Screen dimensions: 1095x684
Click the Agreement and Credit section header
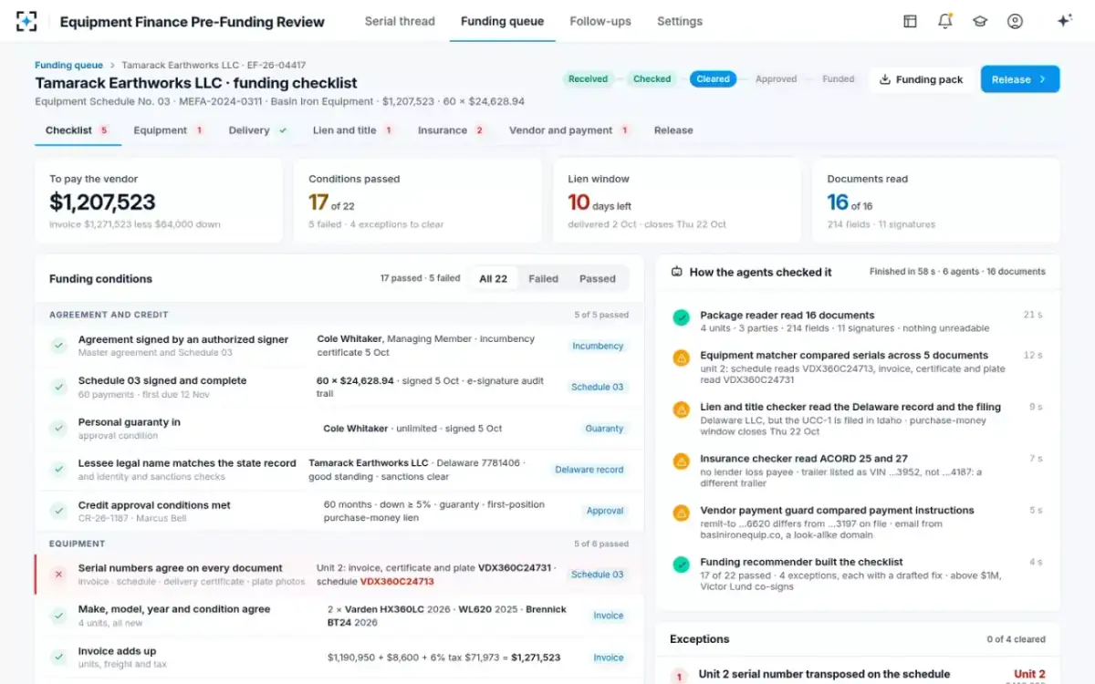[339, 315]
